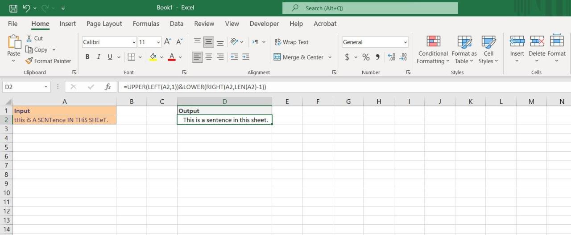The image size is (571, 235).
Task: Click the Paste clipboard icon
Action: pyautogui.click(x=14, y=42)
